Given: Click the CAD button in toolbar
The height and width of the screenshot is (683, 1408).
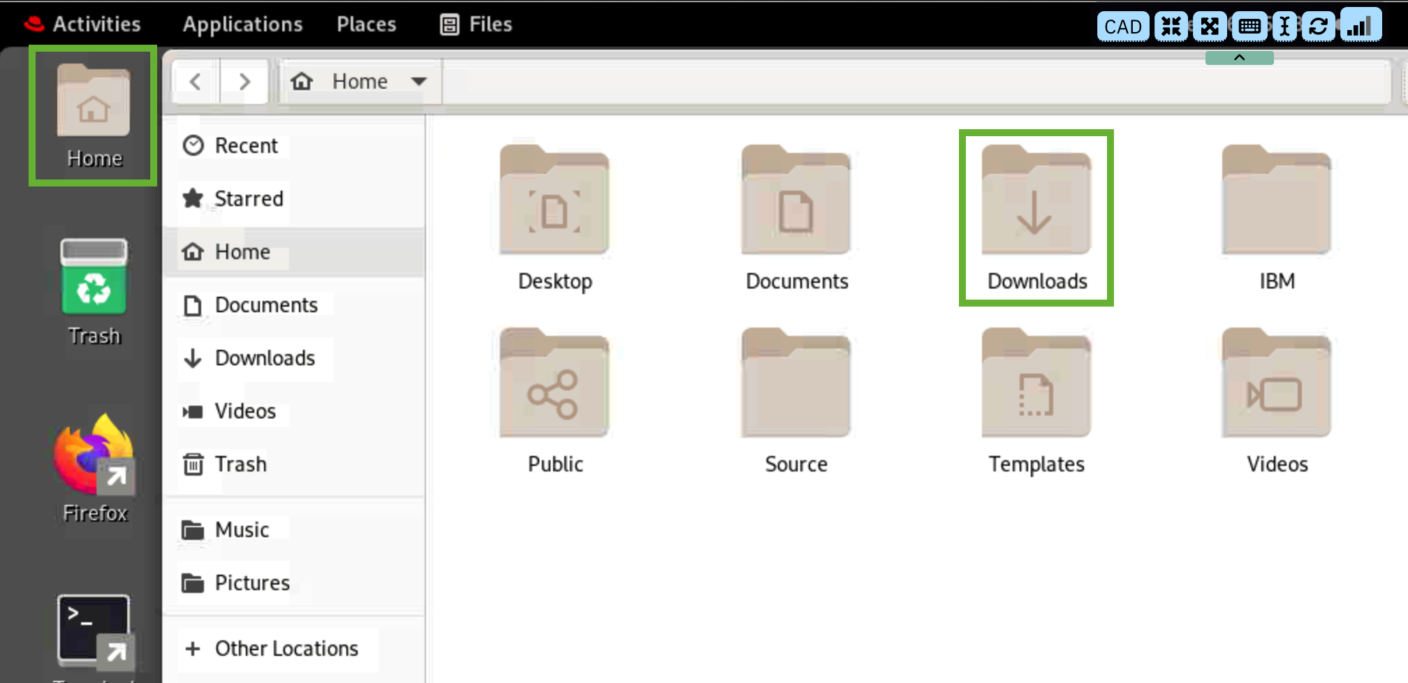Looking at the screenshot, I should (x=1122, y=27).
